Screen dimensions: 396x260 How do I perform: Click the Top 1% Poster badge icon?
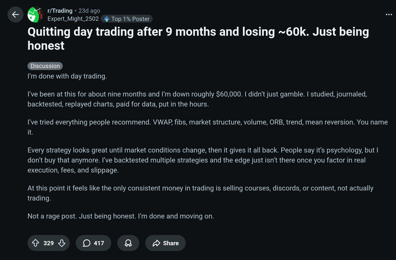pyautogui.click(x=107, y=19)
